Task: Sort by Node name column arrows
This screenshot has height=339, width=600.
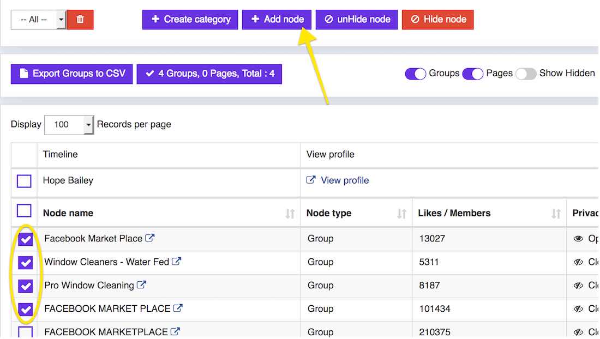Action: pyautogui.click(x=290, y=214)
